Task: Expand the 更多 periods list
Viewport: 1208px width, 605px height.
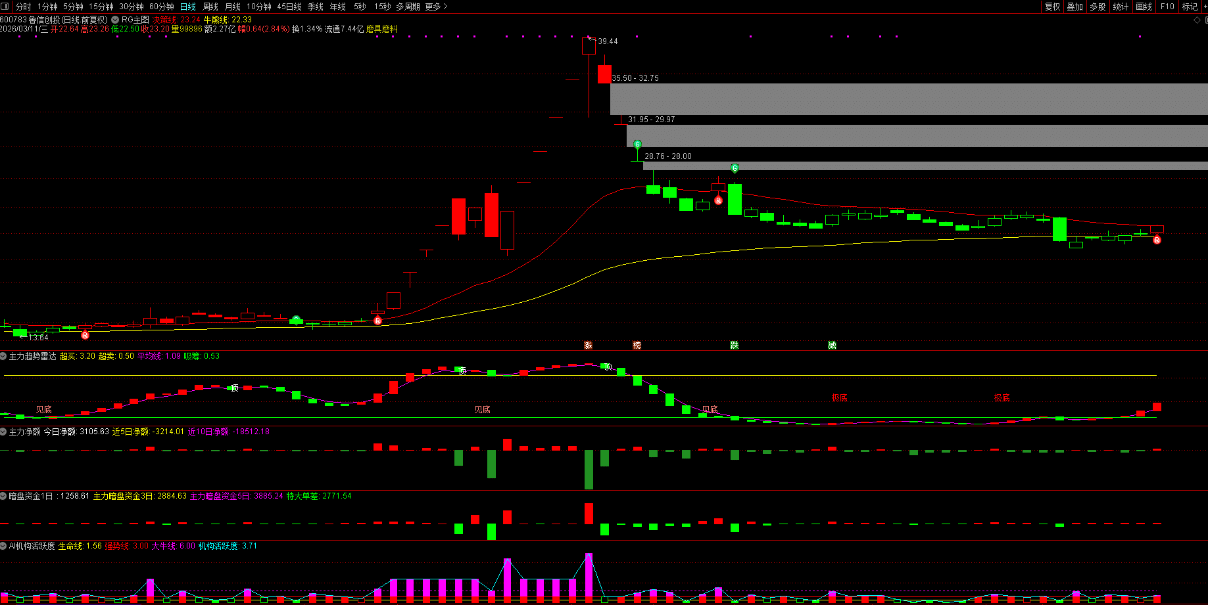Action: [436, 7]
